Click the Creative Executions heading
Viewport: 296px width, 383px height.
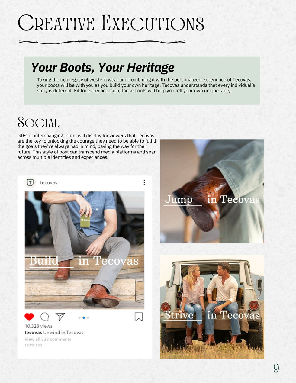tap(111, 23)
